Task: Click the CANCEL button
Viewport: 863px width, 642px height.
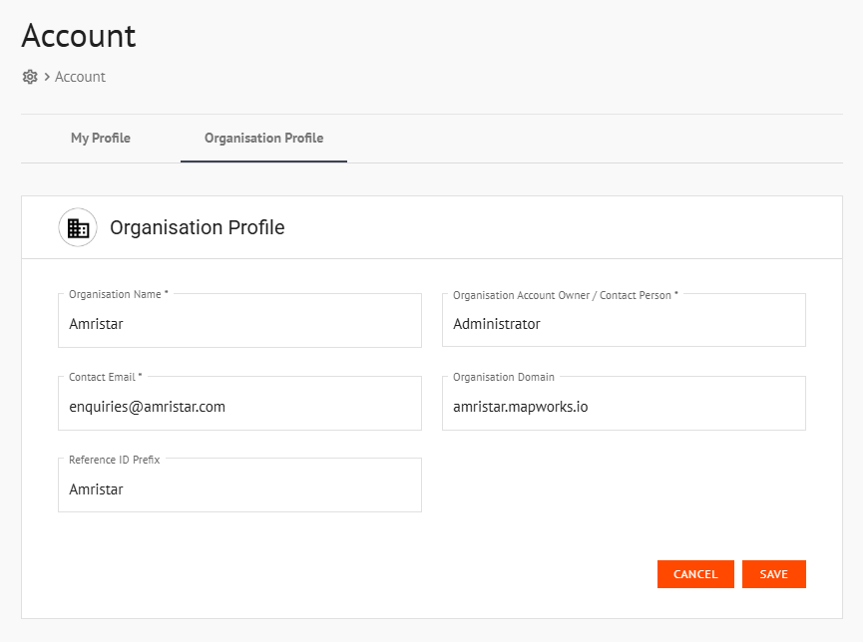Action: click(x=695, y=574)
